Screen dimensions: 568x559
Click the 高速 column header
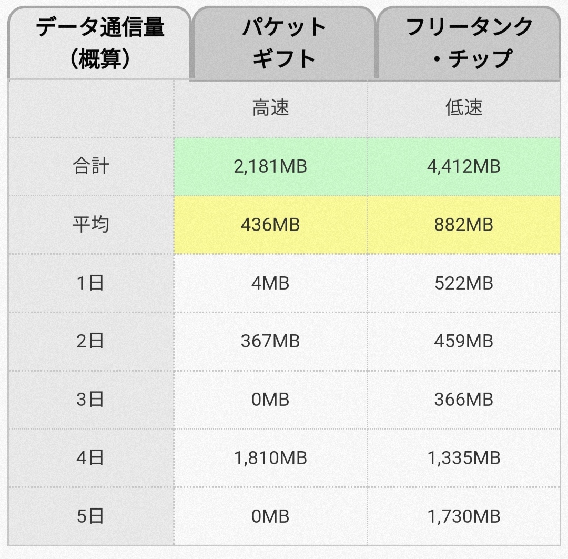pos(270,108)
